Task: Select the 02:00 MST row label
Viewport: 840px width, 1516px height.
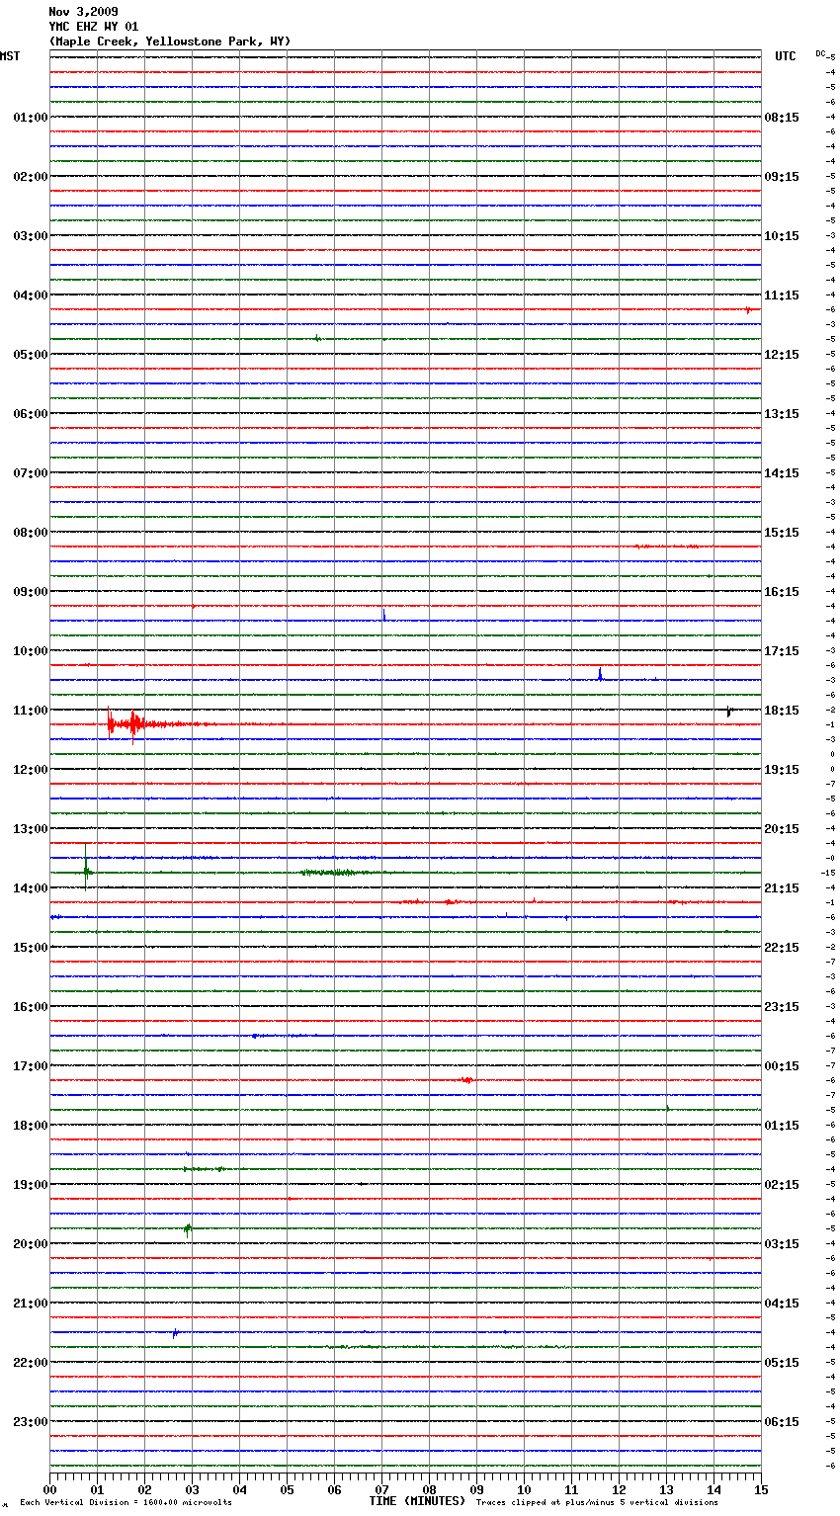Action: coord(31,176)
